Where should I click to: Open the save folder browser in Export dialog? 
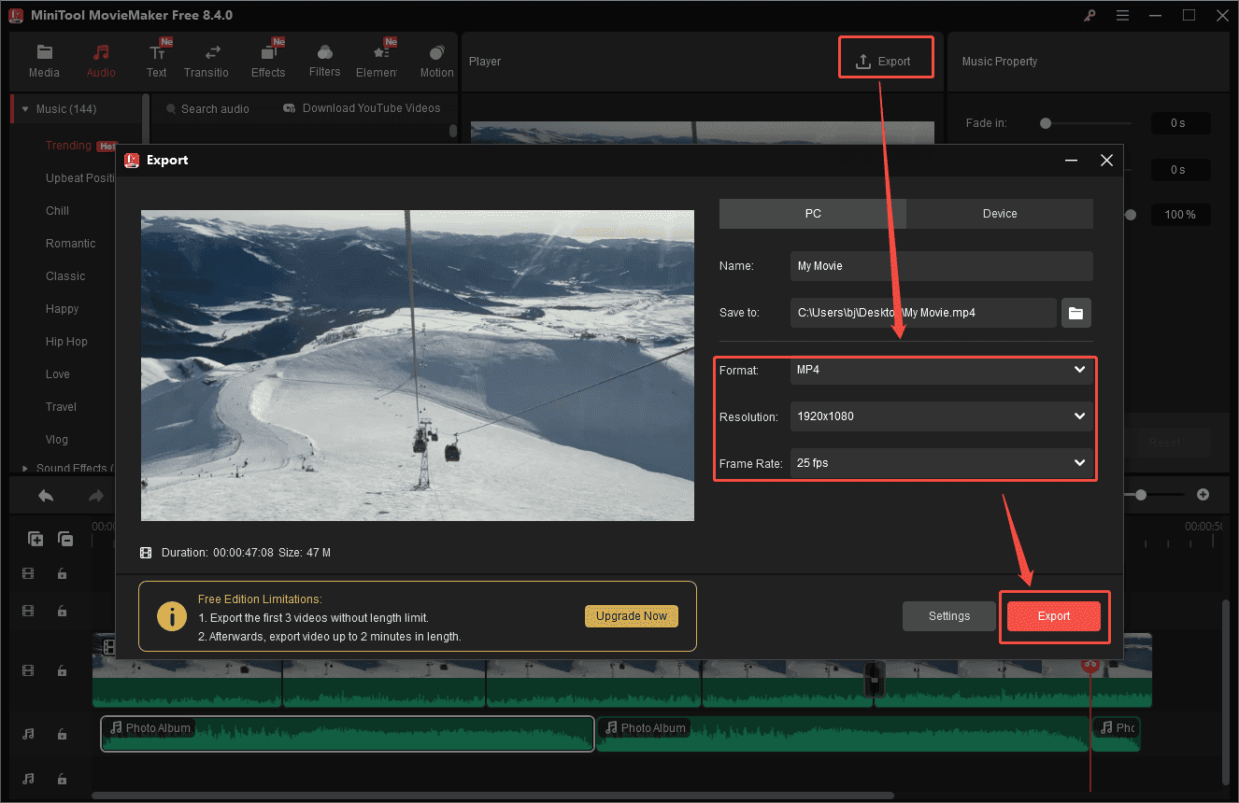1075,313
